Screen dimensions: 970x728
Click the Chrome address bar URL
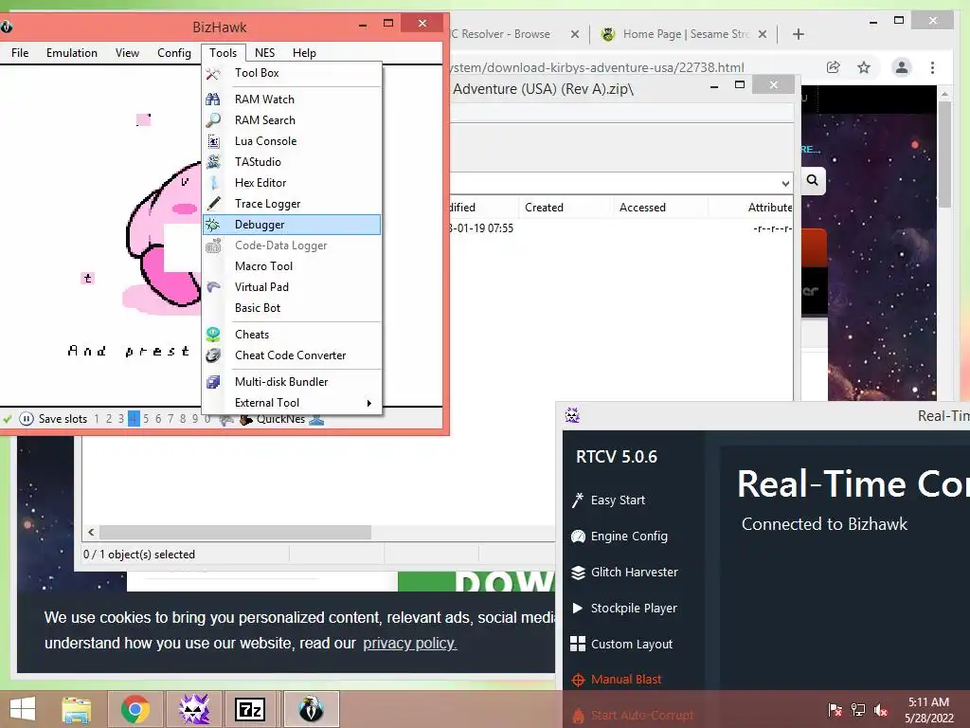coord(597,67)
